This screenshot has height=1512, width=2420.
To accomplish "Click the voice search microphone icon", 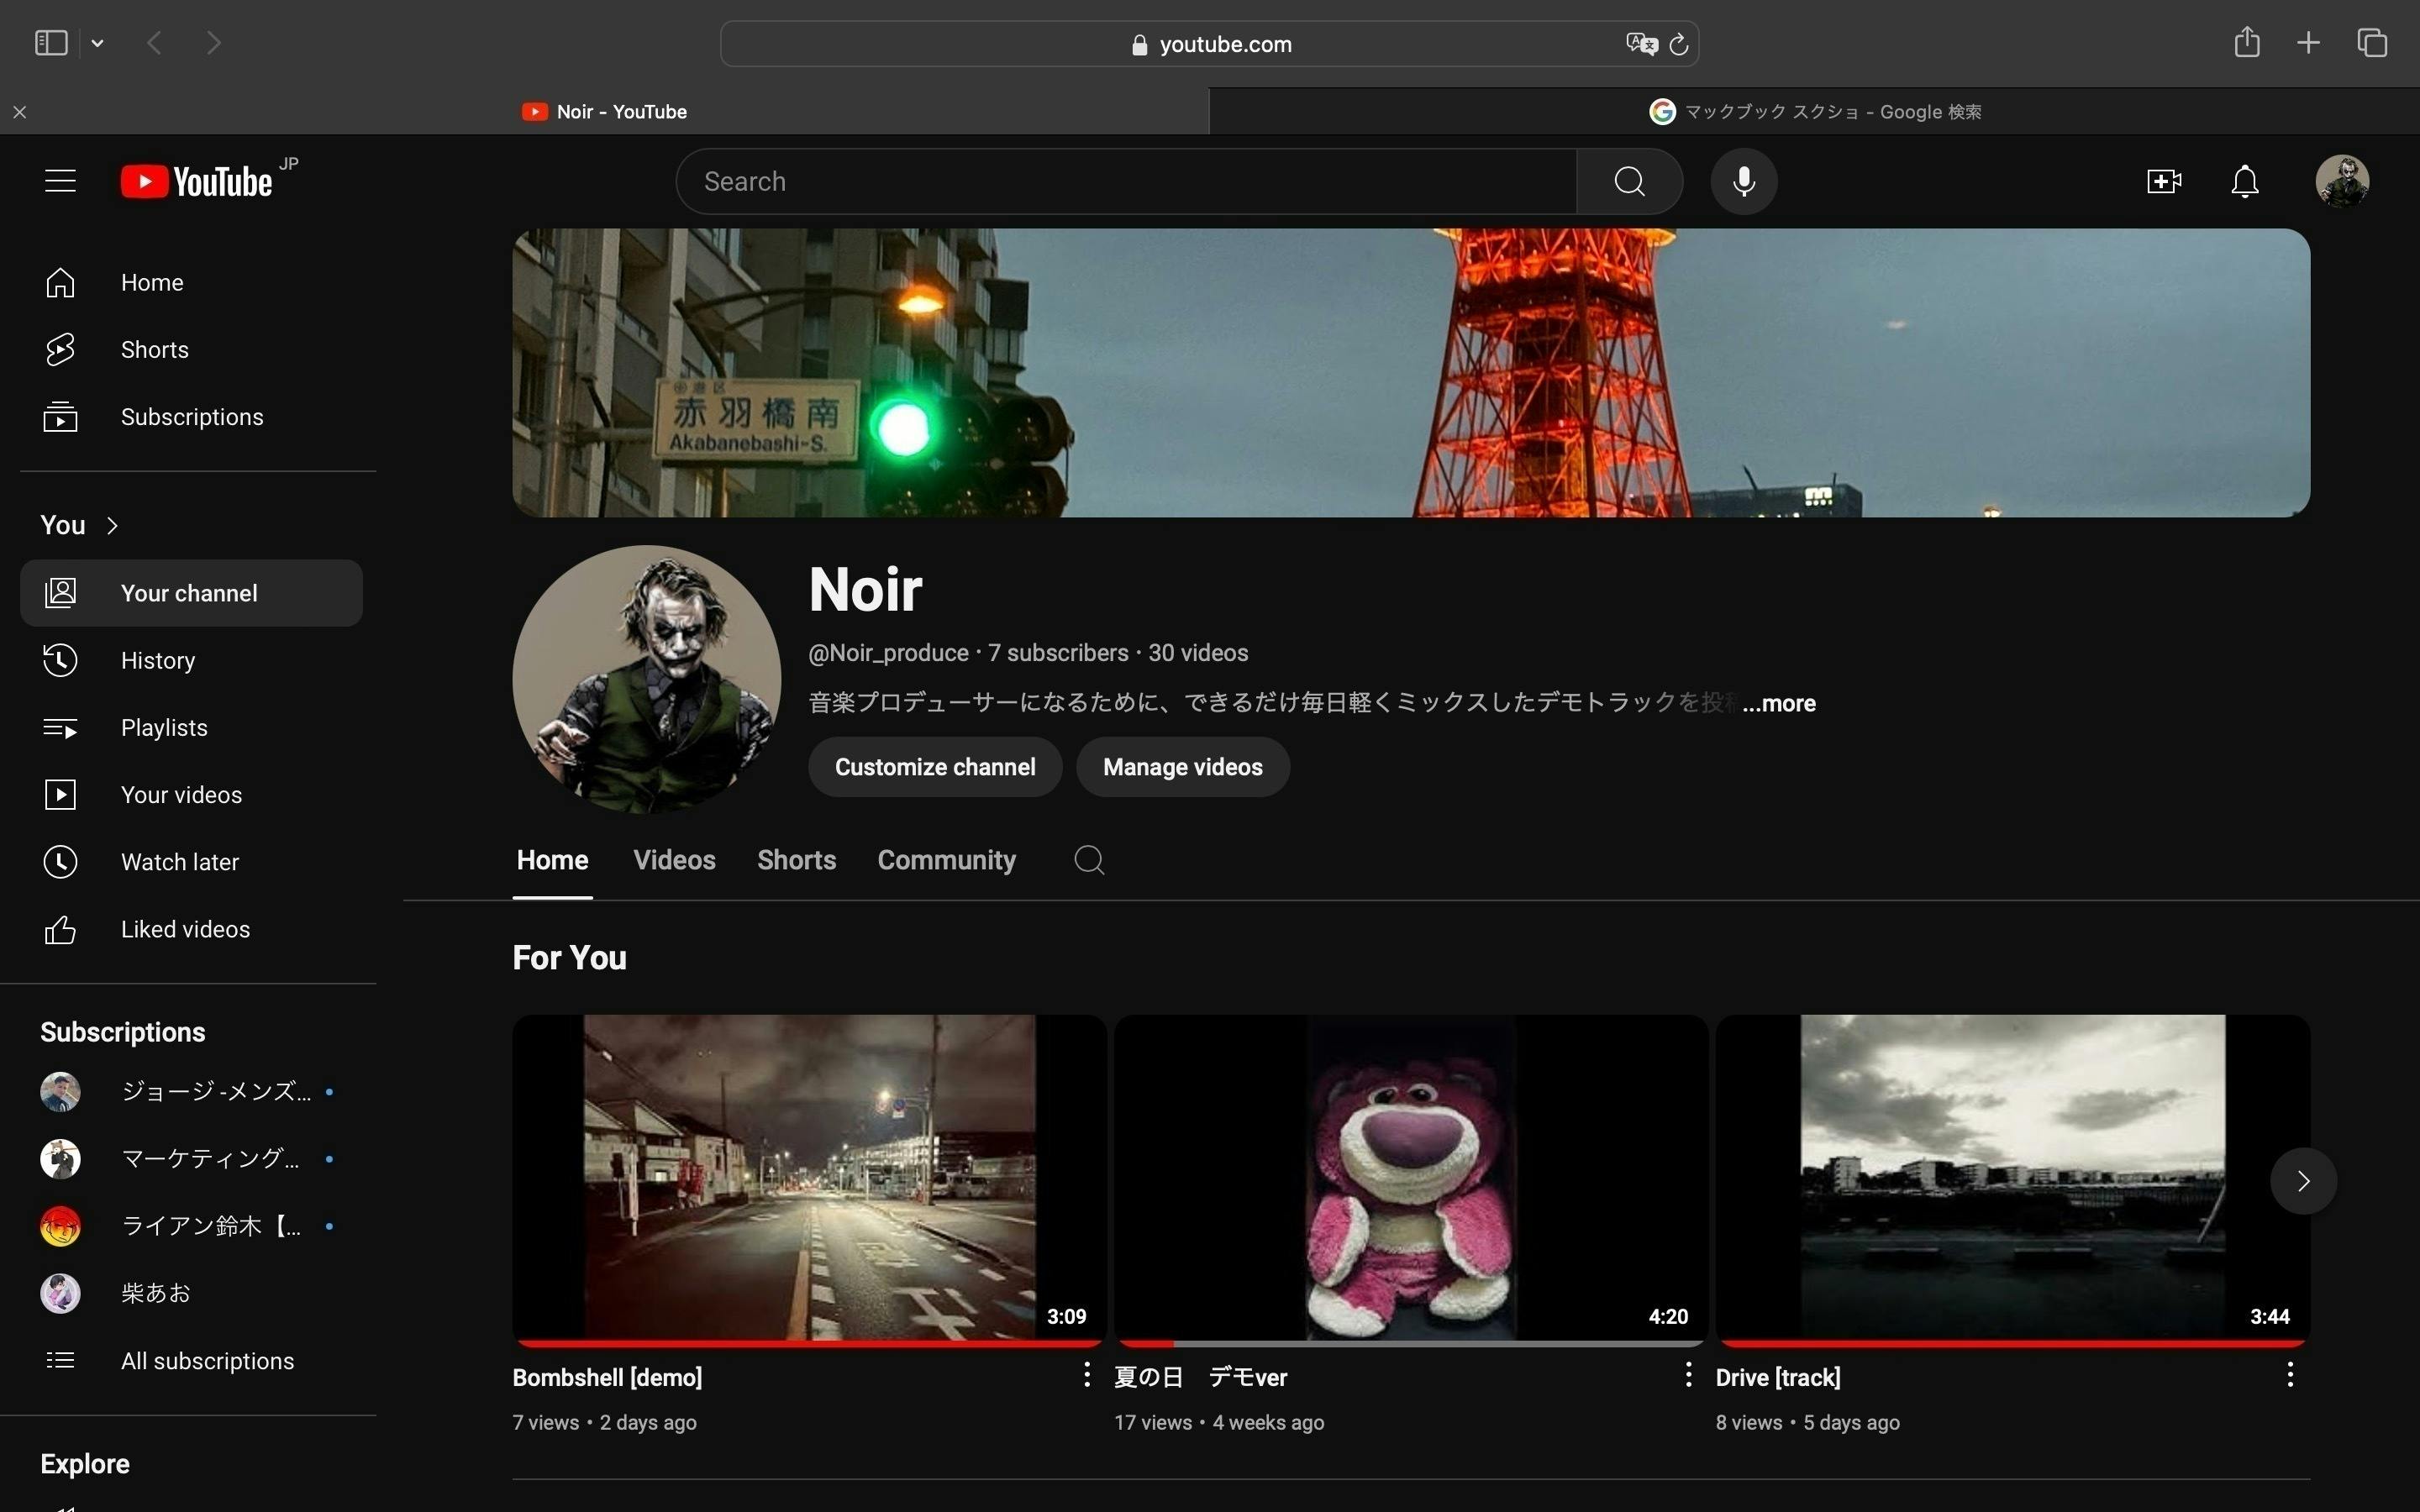I will click(x=1743, y=181).
